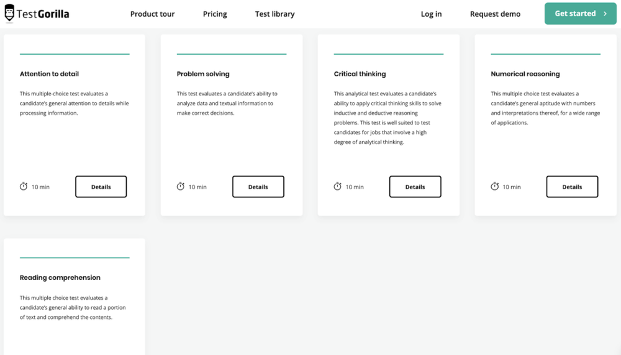The height and width of the screenshot is (355, 621).
Task: Go to the Pricing page
Action: (x=215, y=14)
